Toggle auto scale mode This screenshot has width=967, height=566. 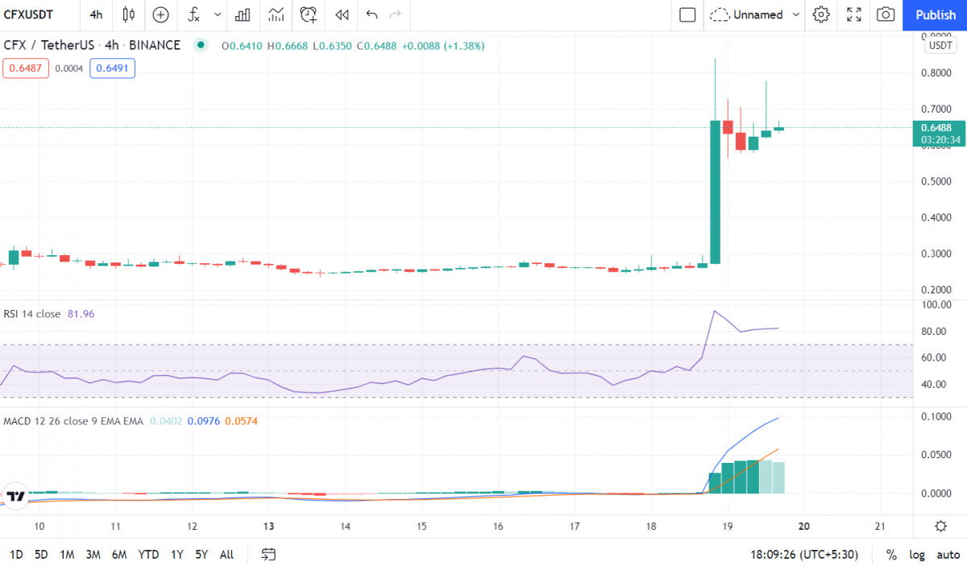coord(948,555)
